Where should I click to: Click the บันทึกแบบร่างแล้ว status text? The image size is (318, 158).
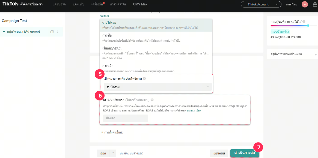pos(131,153)
